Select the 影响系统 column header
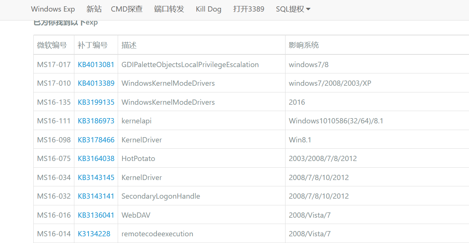This screenshot has width=469, height=243. pyautogui.click(x=377, y=45)
